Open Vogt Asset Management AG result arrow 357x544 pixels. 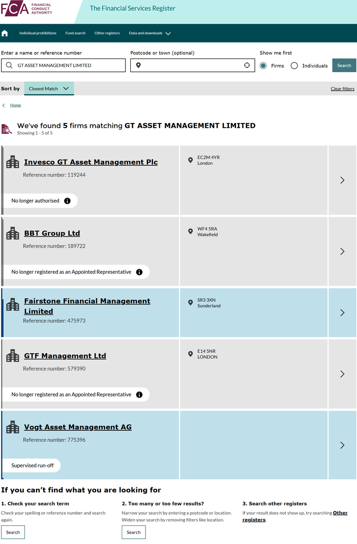342,445
